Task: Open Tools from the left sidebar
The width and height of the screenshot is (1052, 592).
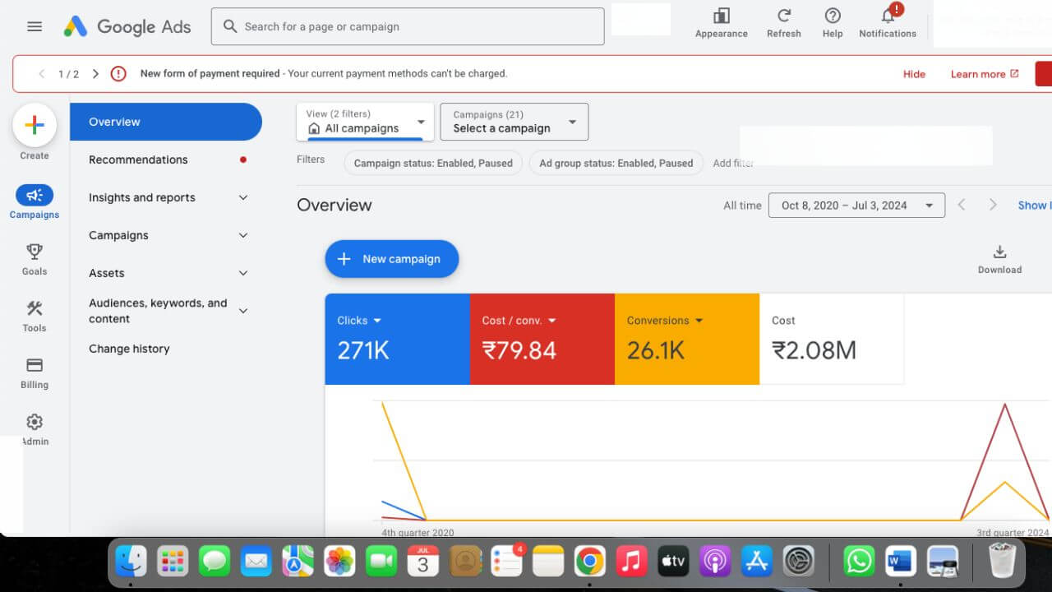Action: click(x=35, y=309)
